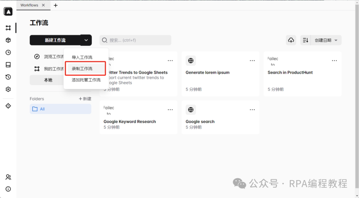Go to 浏览工作流

(49, 57)
